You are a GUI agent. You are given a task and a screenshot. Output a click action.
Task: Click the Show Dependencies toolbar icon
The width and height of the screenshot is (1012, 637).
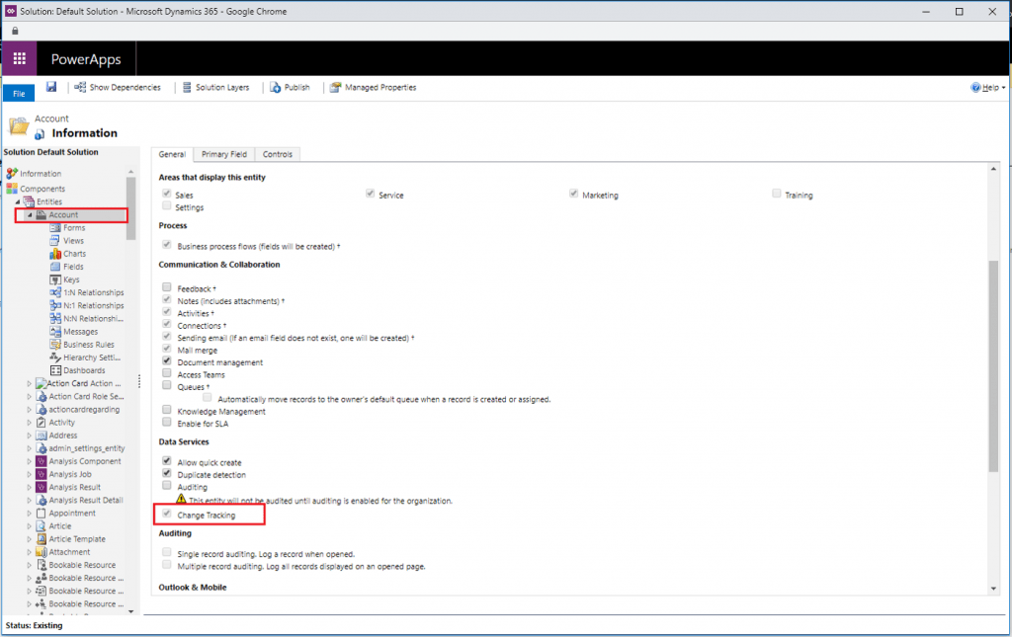tap(80, 87)
